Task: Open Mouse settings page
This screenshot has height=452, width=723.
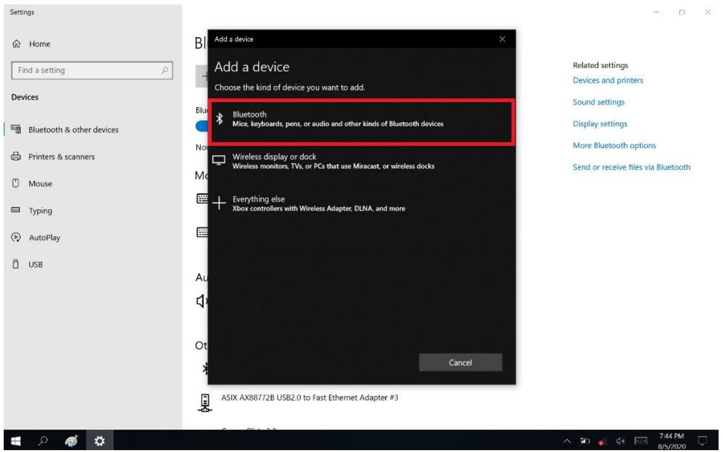Action: (x=40, y=184)
